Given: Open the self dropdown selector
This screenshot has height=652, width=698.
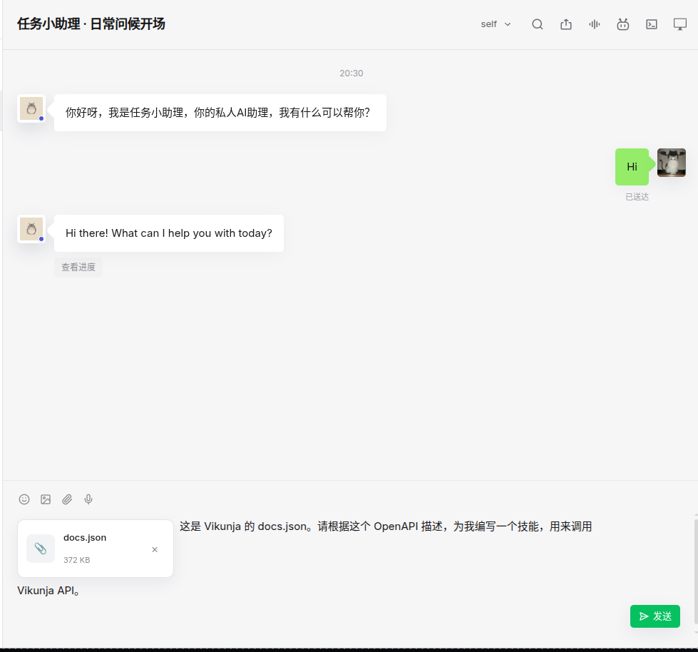Looking at the screenshot, I should [x=496, y=24].
